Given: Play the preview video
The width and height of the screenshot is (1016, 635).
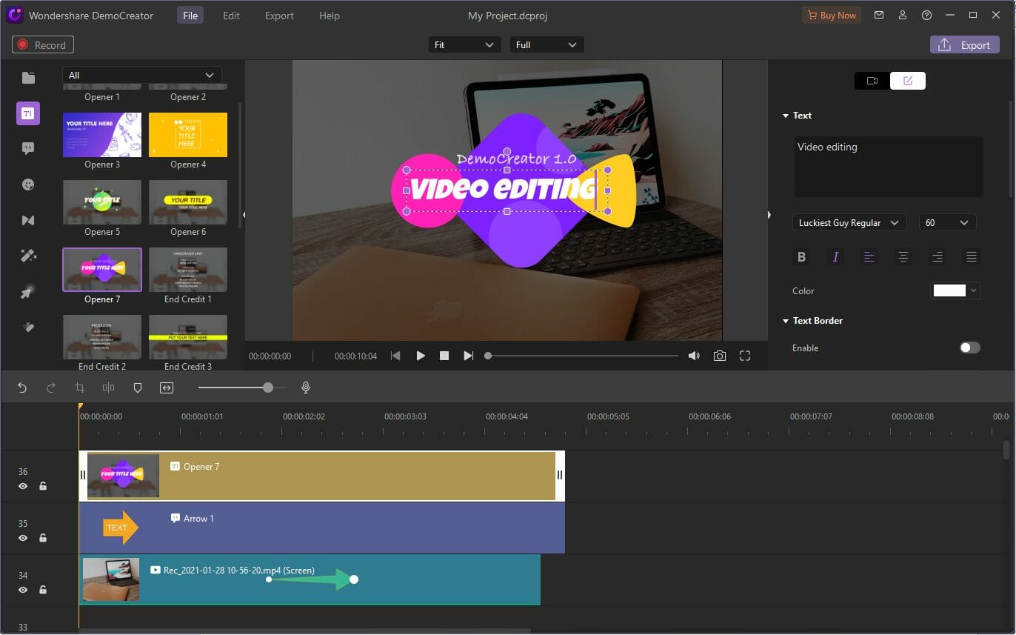Looking at the screenshot, I should 421,356.
